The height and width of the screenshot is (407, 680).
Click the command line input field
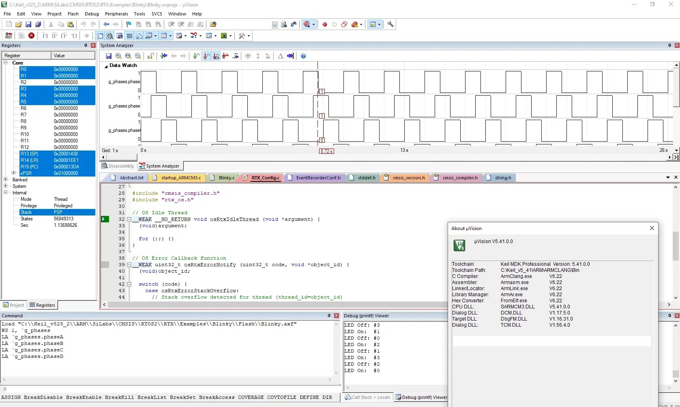pos(170,389)
